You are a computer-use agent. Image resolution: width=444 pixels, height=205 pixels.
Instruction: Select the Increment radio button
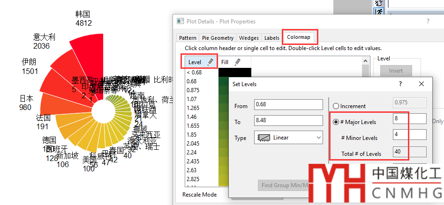pyautogui.click(x=336, y=106)
